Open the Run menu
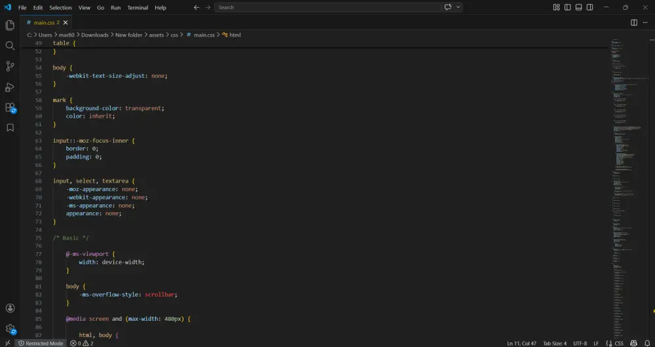 tap(116, 7)
